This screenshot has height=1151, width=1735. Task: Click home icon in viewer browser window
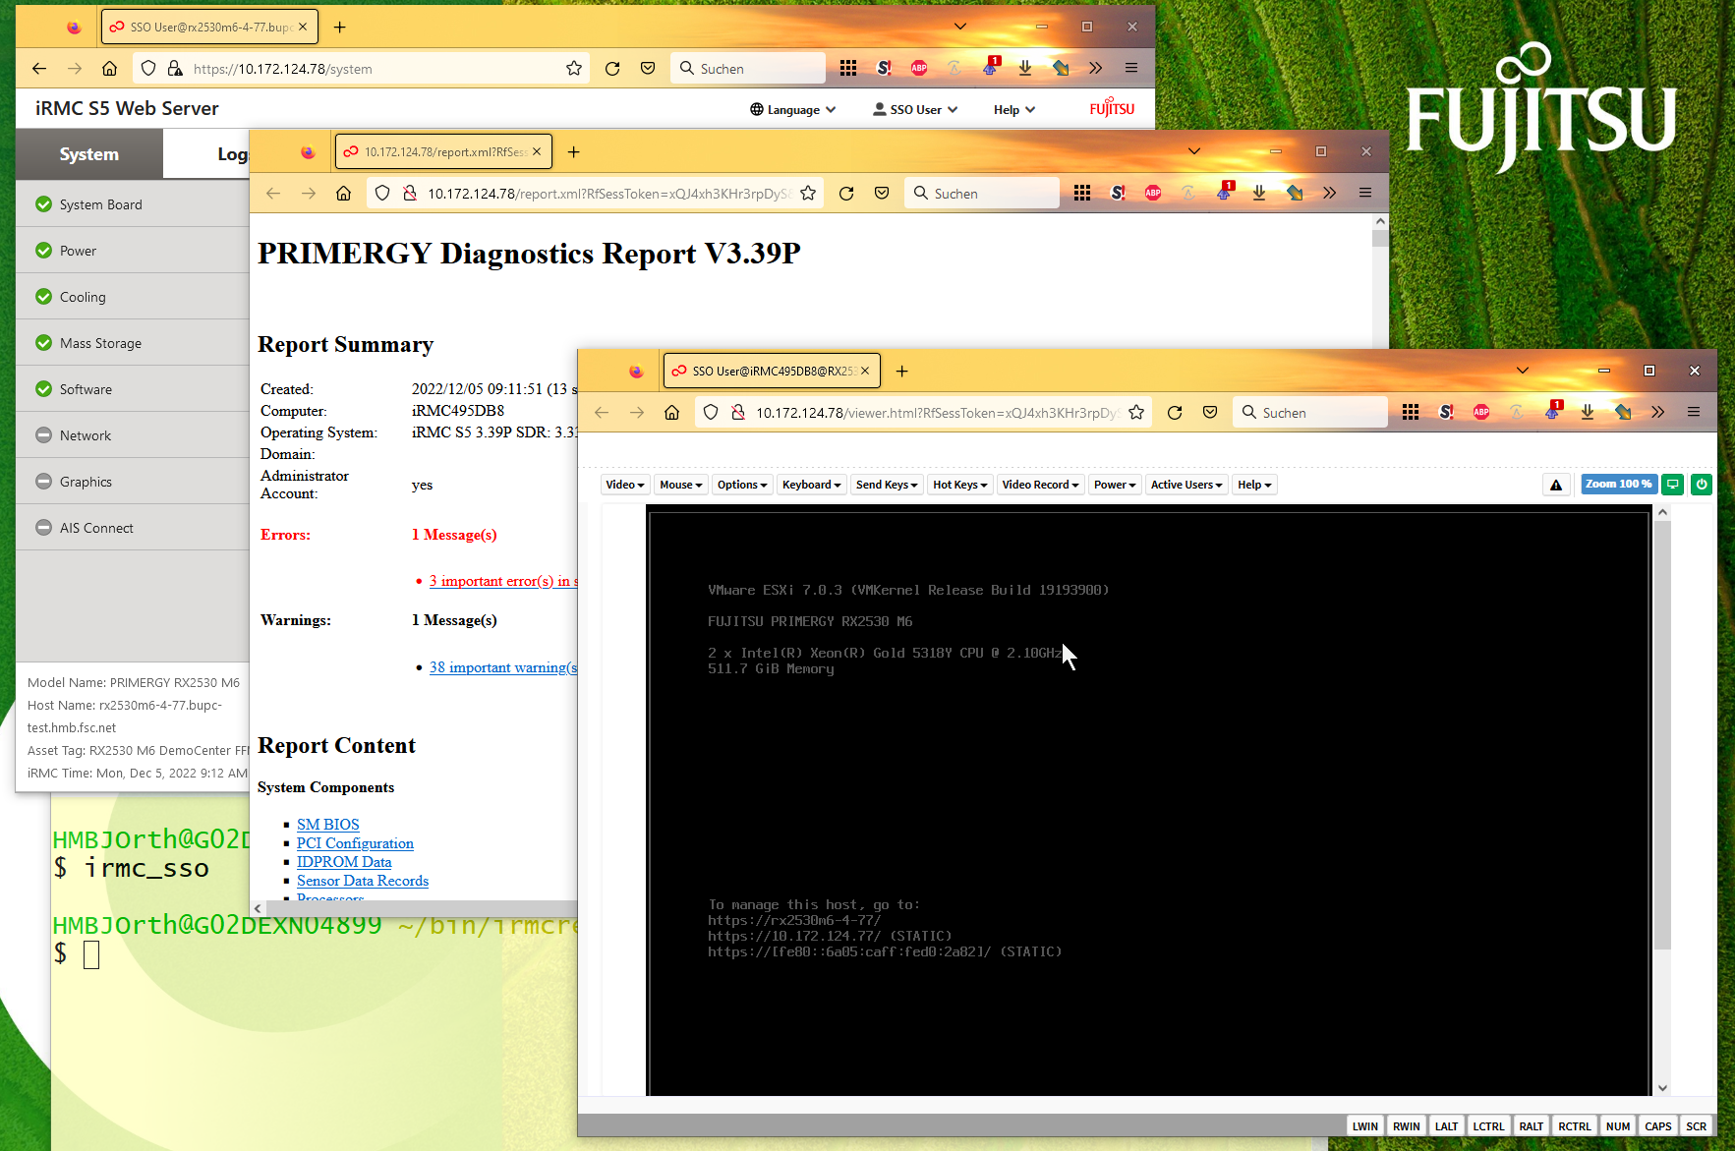pos(672,413)
